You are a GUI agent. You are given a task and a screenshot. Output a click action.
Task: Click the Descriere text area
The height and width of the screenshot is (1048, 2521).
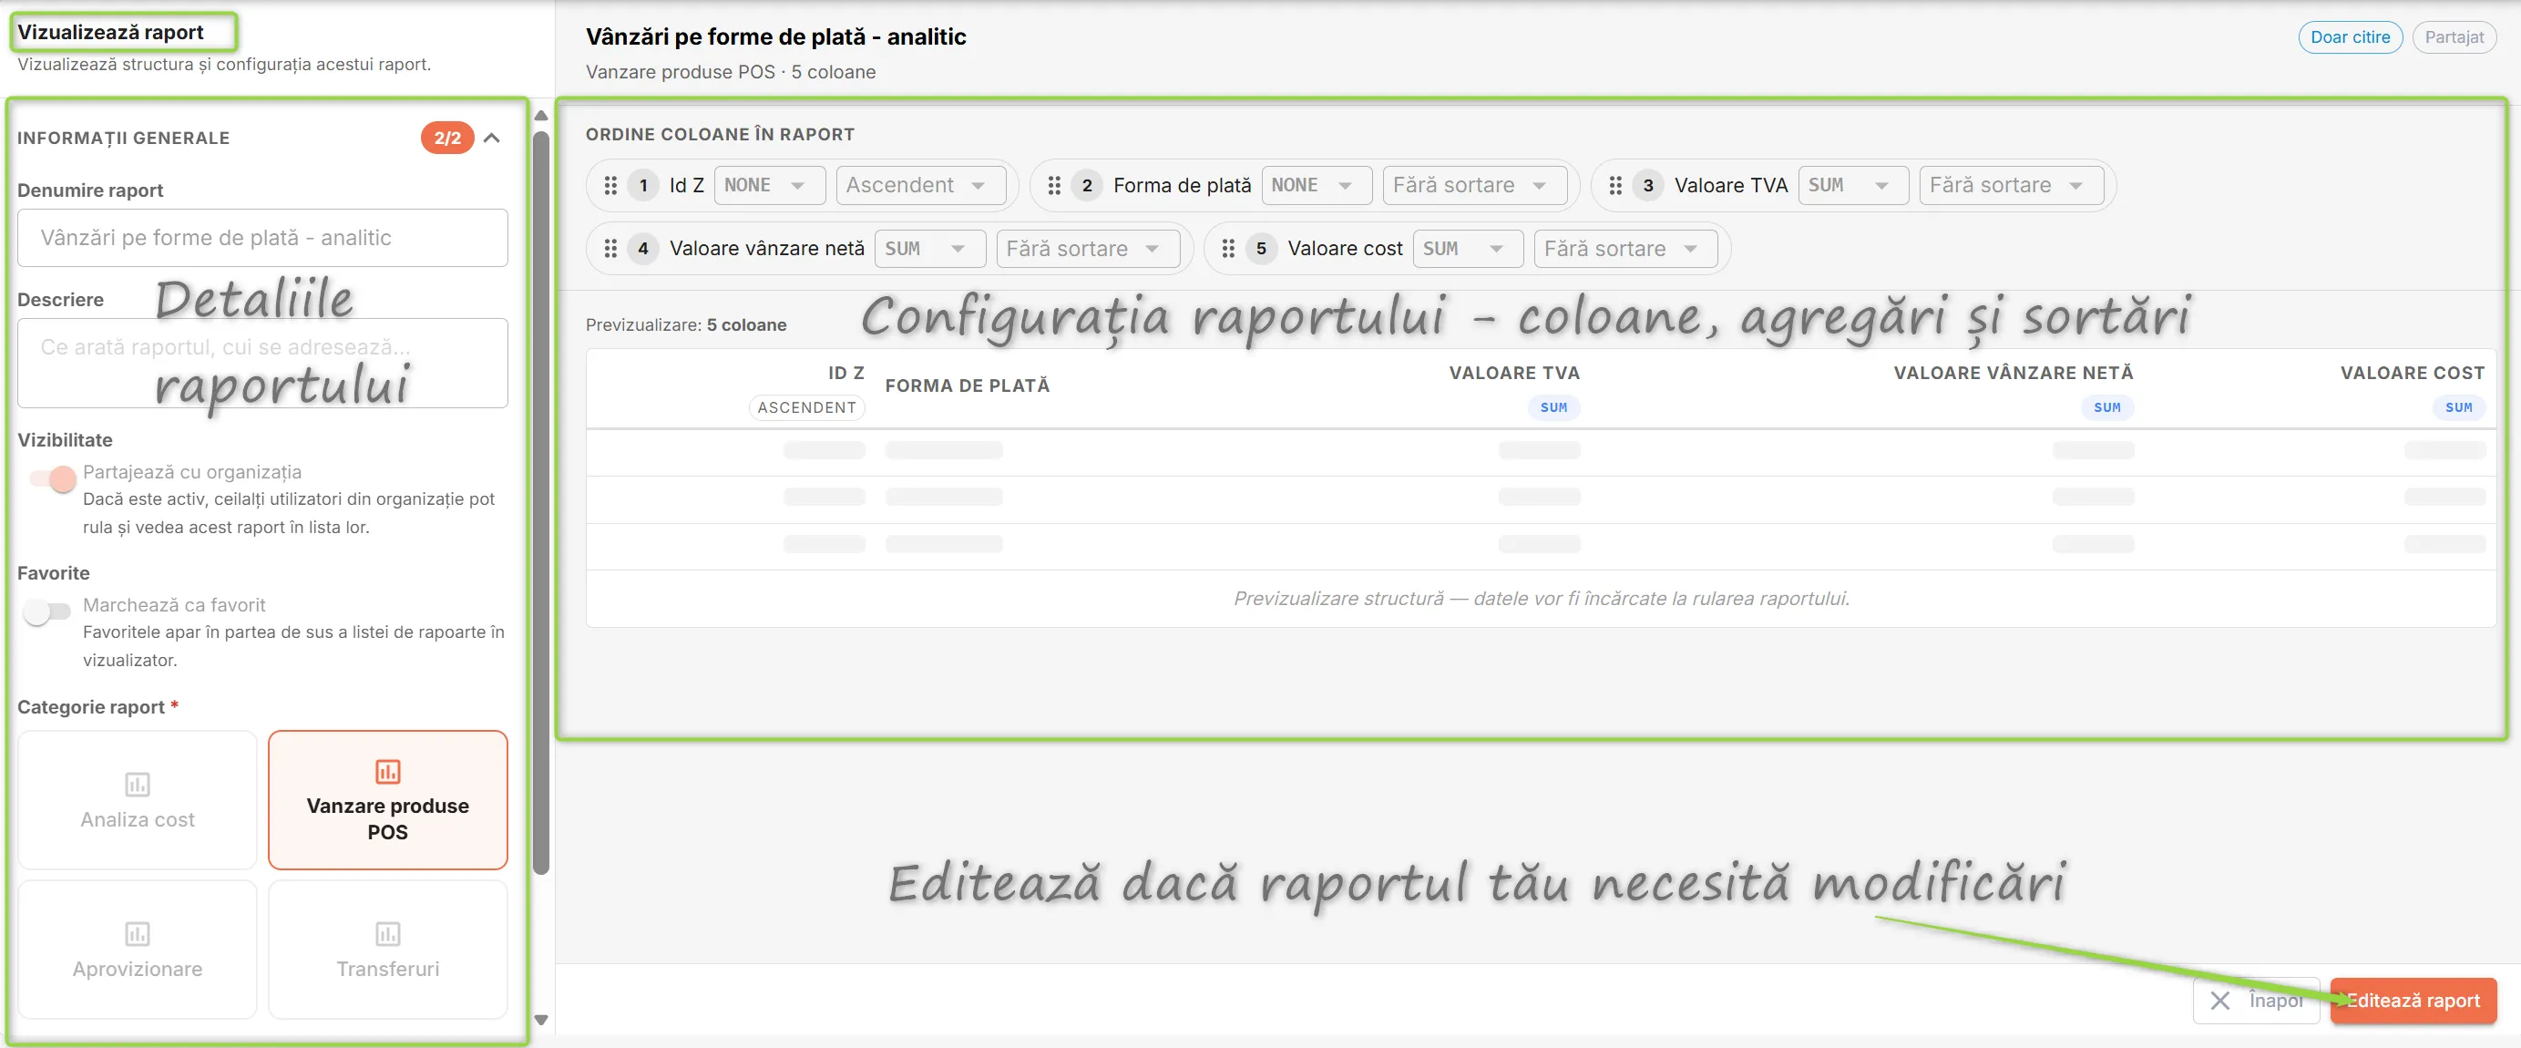click(262, 363)
